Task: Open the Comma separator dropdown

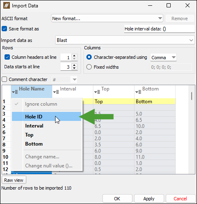Action: [x=163, y=57]
